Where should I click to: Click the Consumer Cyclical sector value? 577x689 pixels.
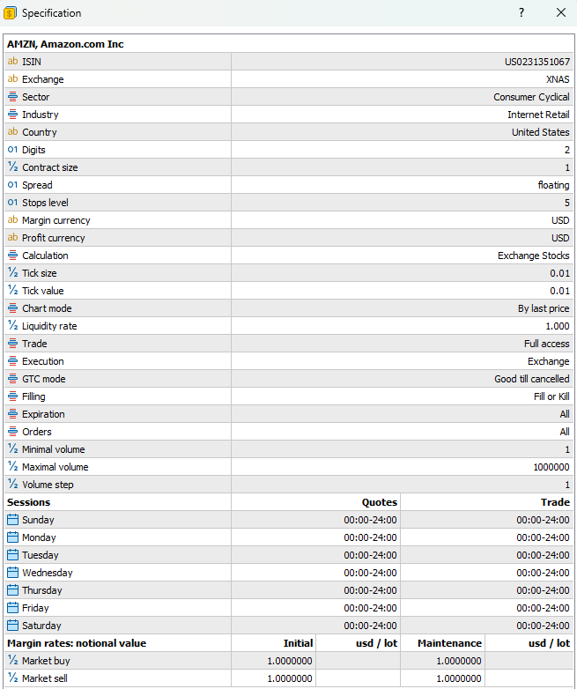pyautogui.click(x=531, y=97)
